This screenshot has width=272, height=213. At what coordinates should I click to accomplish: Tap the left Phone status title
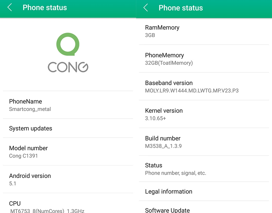click(45, 8)
